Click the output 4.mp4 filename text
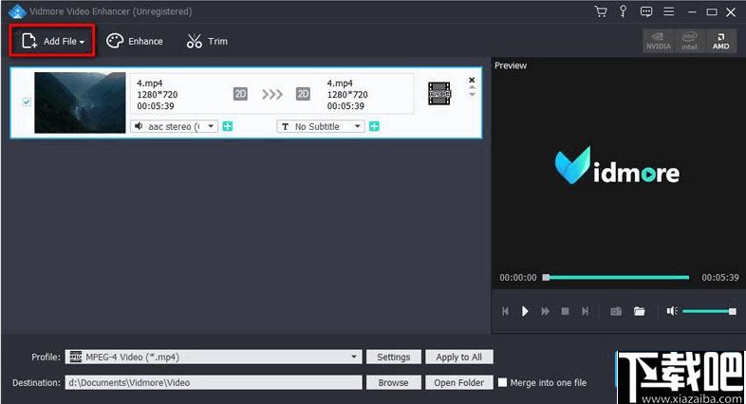 pyautogui.click(x=340, y=83)
